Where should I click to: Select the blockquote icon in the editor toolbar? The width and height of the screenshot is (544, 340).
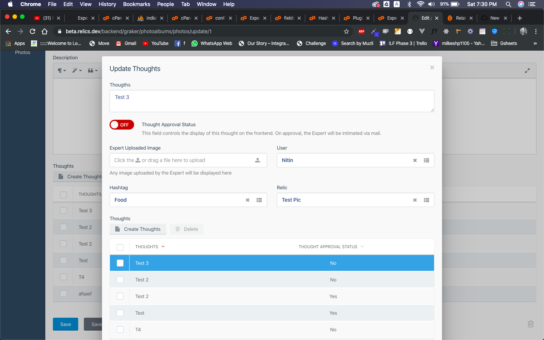[90, 70]
